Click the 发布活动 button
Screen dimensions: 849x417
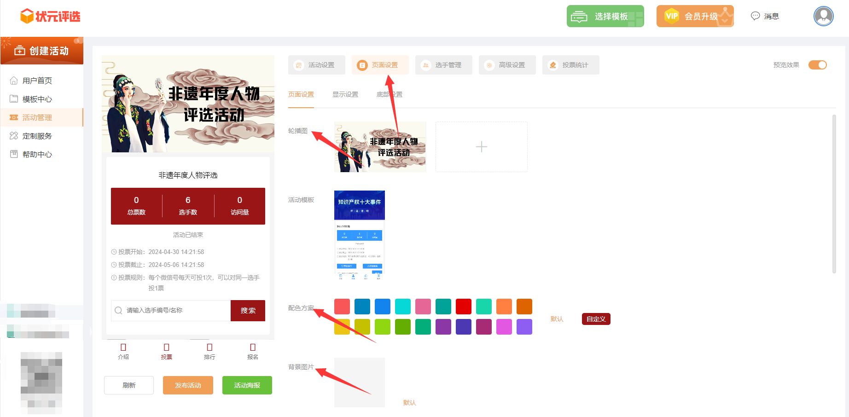click(x=188, y=385)
